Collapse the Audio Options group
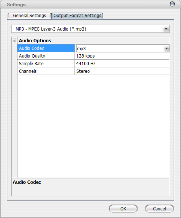The image size is (181, 218). tap(14, 40)
